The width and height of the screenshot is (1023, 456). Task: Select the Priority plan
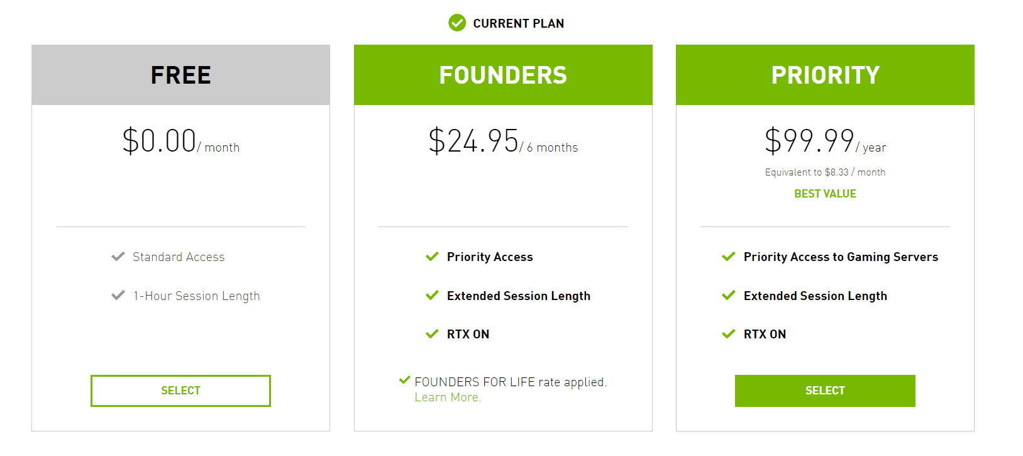pyautogui.click(x=825, y=391)
